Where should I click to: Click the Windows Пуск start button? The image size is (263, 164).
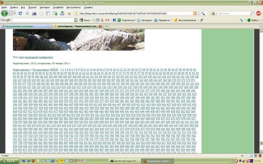tap(10, 161)
